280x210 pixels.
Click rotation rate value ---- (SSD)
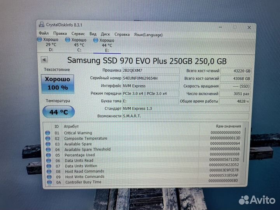pyautogui.click(x=235, y=86)
